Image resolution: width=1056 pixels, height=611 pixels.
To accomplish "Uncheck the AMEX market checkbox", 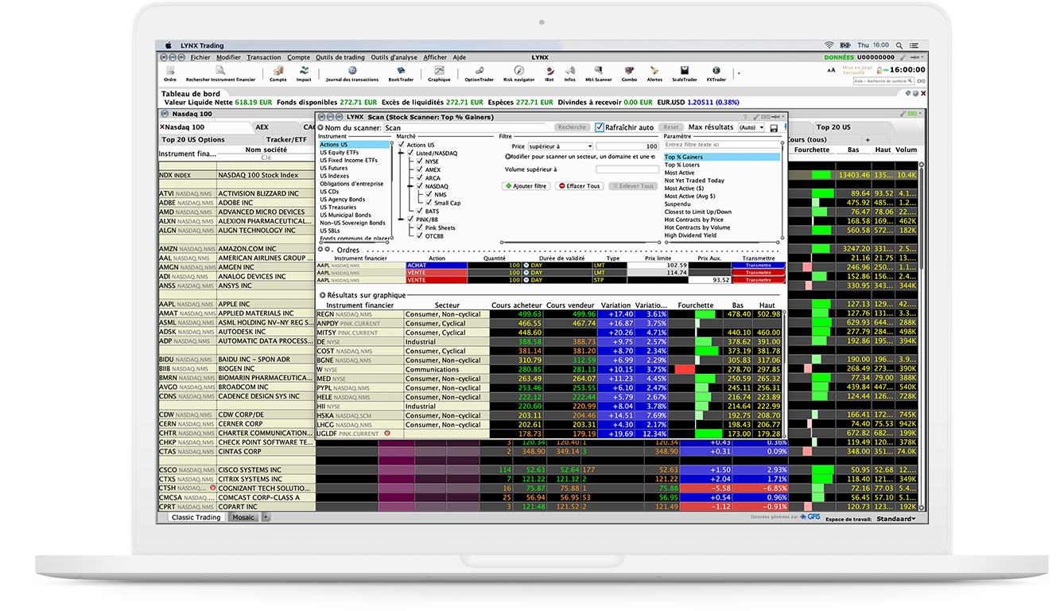I will (x=419, y=170).
